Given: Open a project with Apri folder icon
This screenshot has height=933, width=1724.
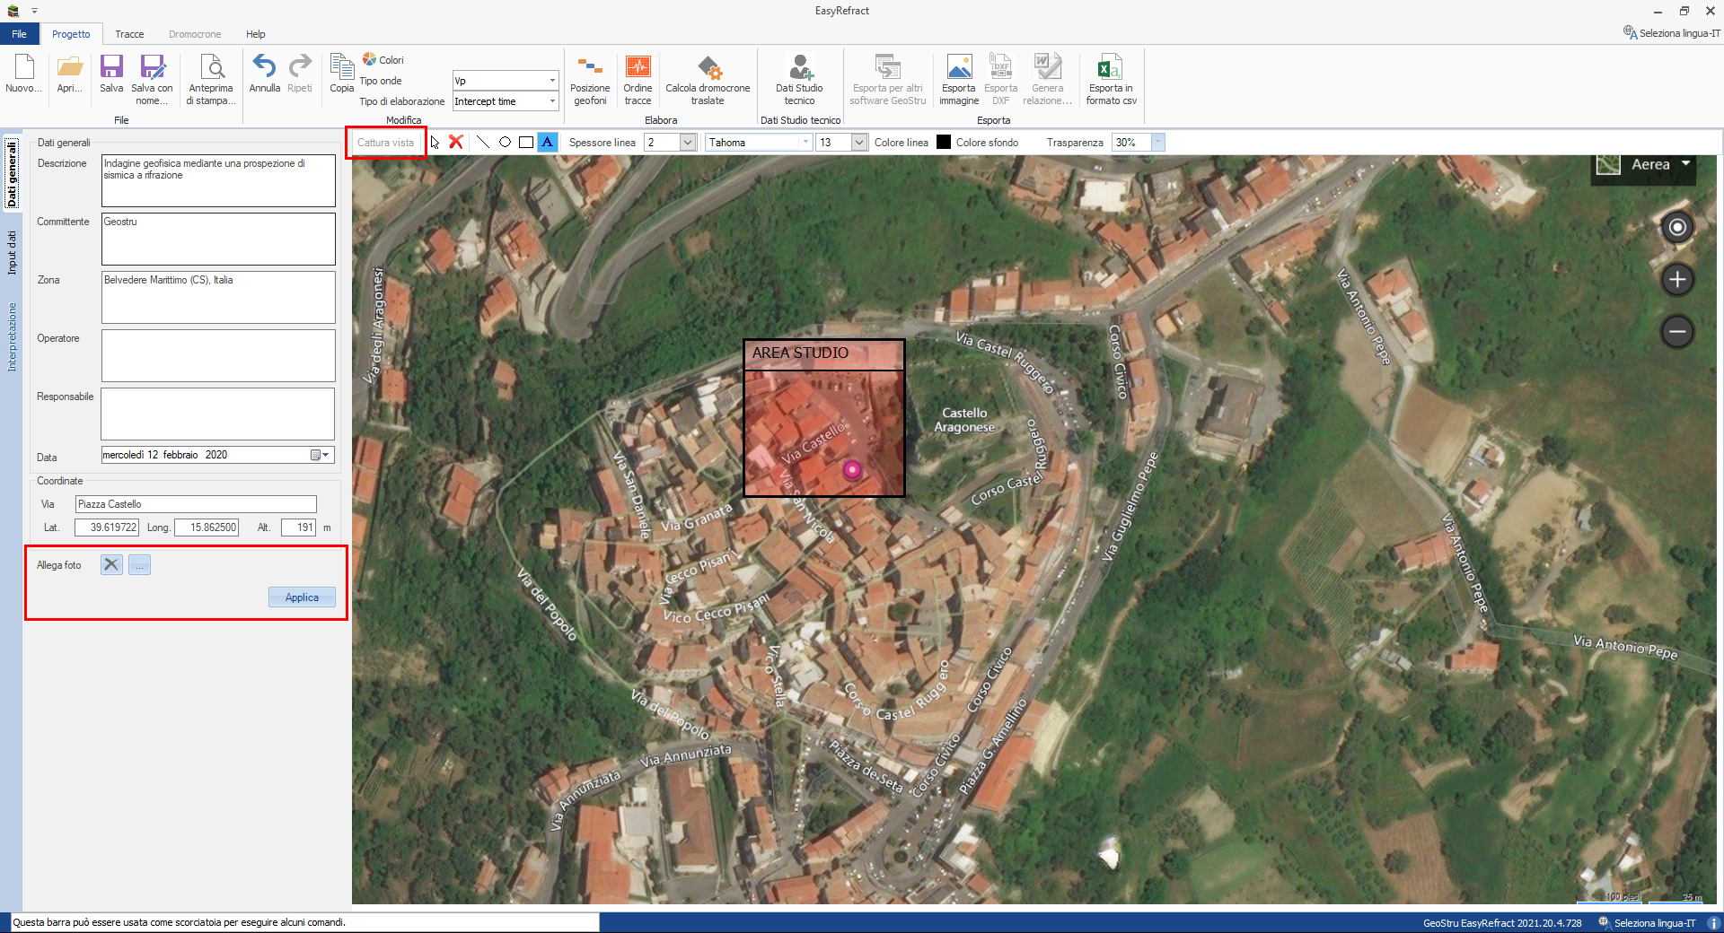Looking at the screenshot, I should click(x=69, y=74).
